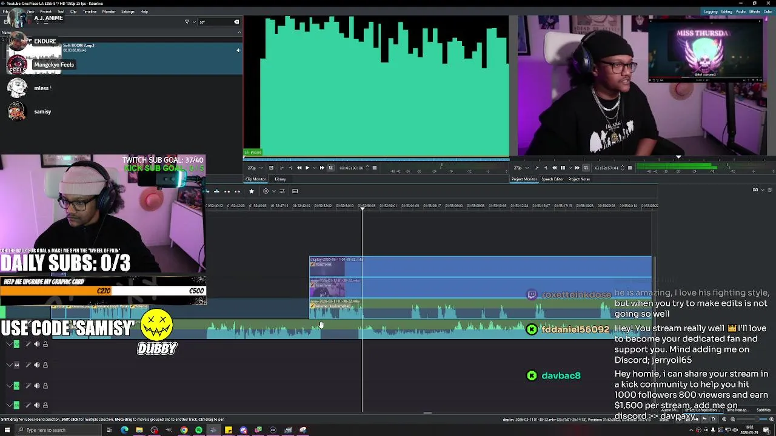Toggle effects on track A6
The image size is (776, 436).
coord(28,405)
